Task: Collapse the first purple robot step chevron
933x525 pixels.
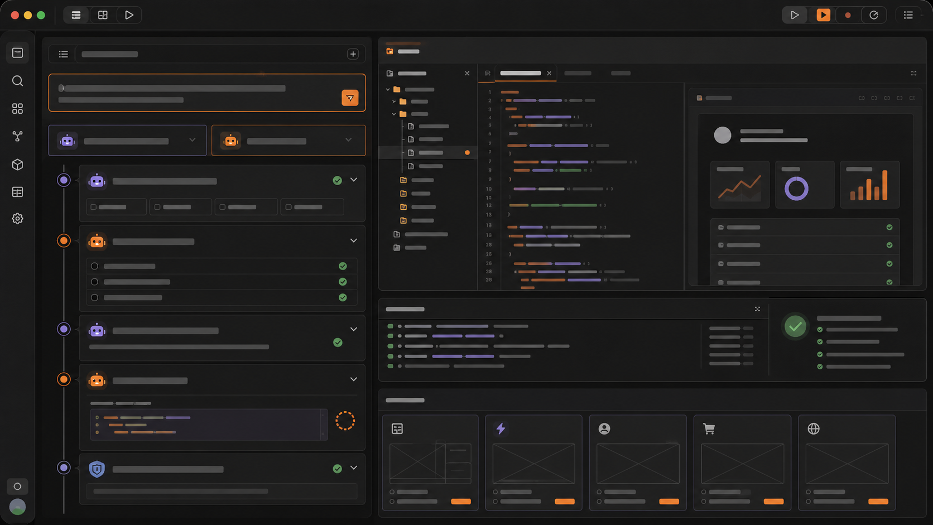Action: click(354, 180)
